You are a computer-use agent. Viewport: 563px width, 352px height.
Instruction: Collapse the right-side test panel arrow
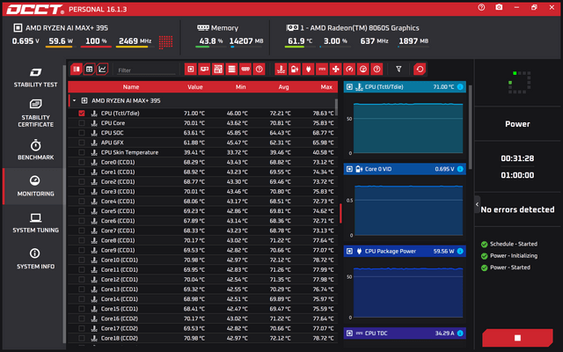coord(477,204)
